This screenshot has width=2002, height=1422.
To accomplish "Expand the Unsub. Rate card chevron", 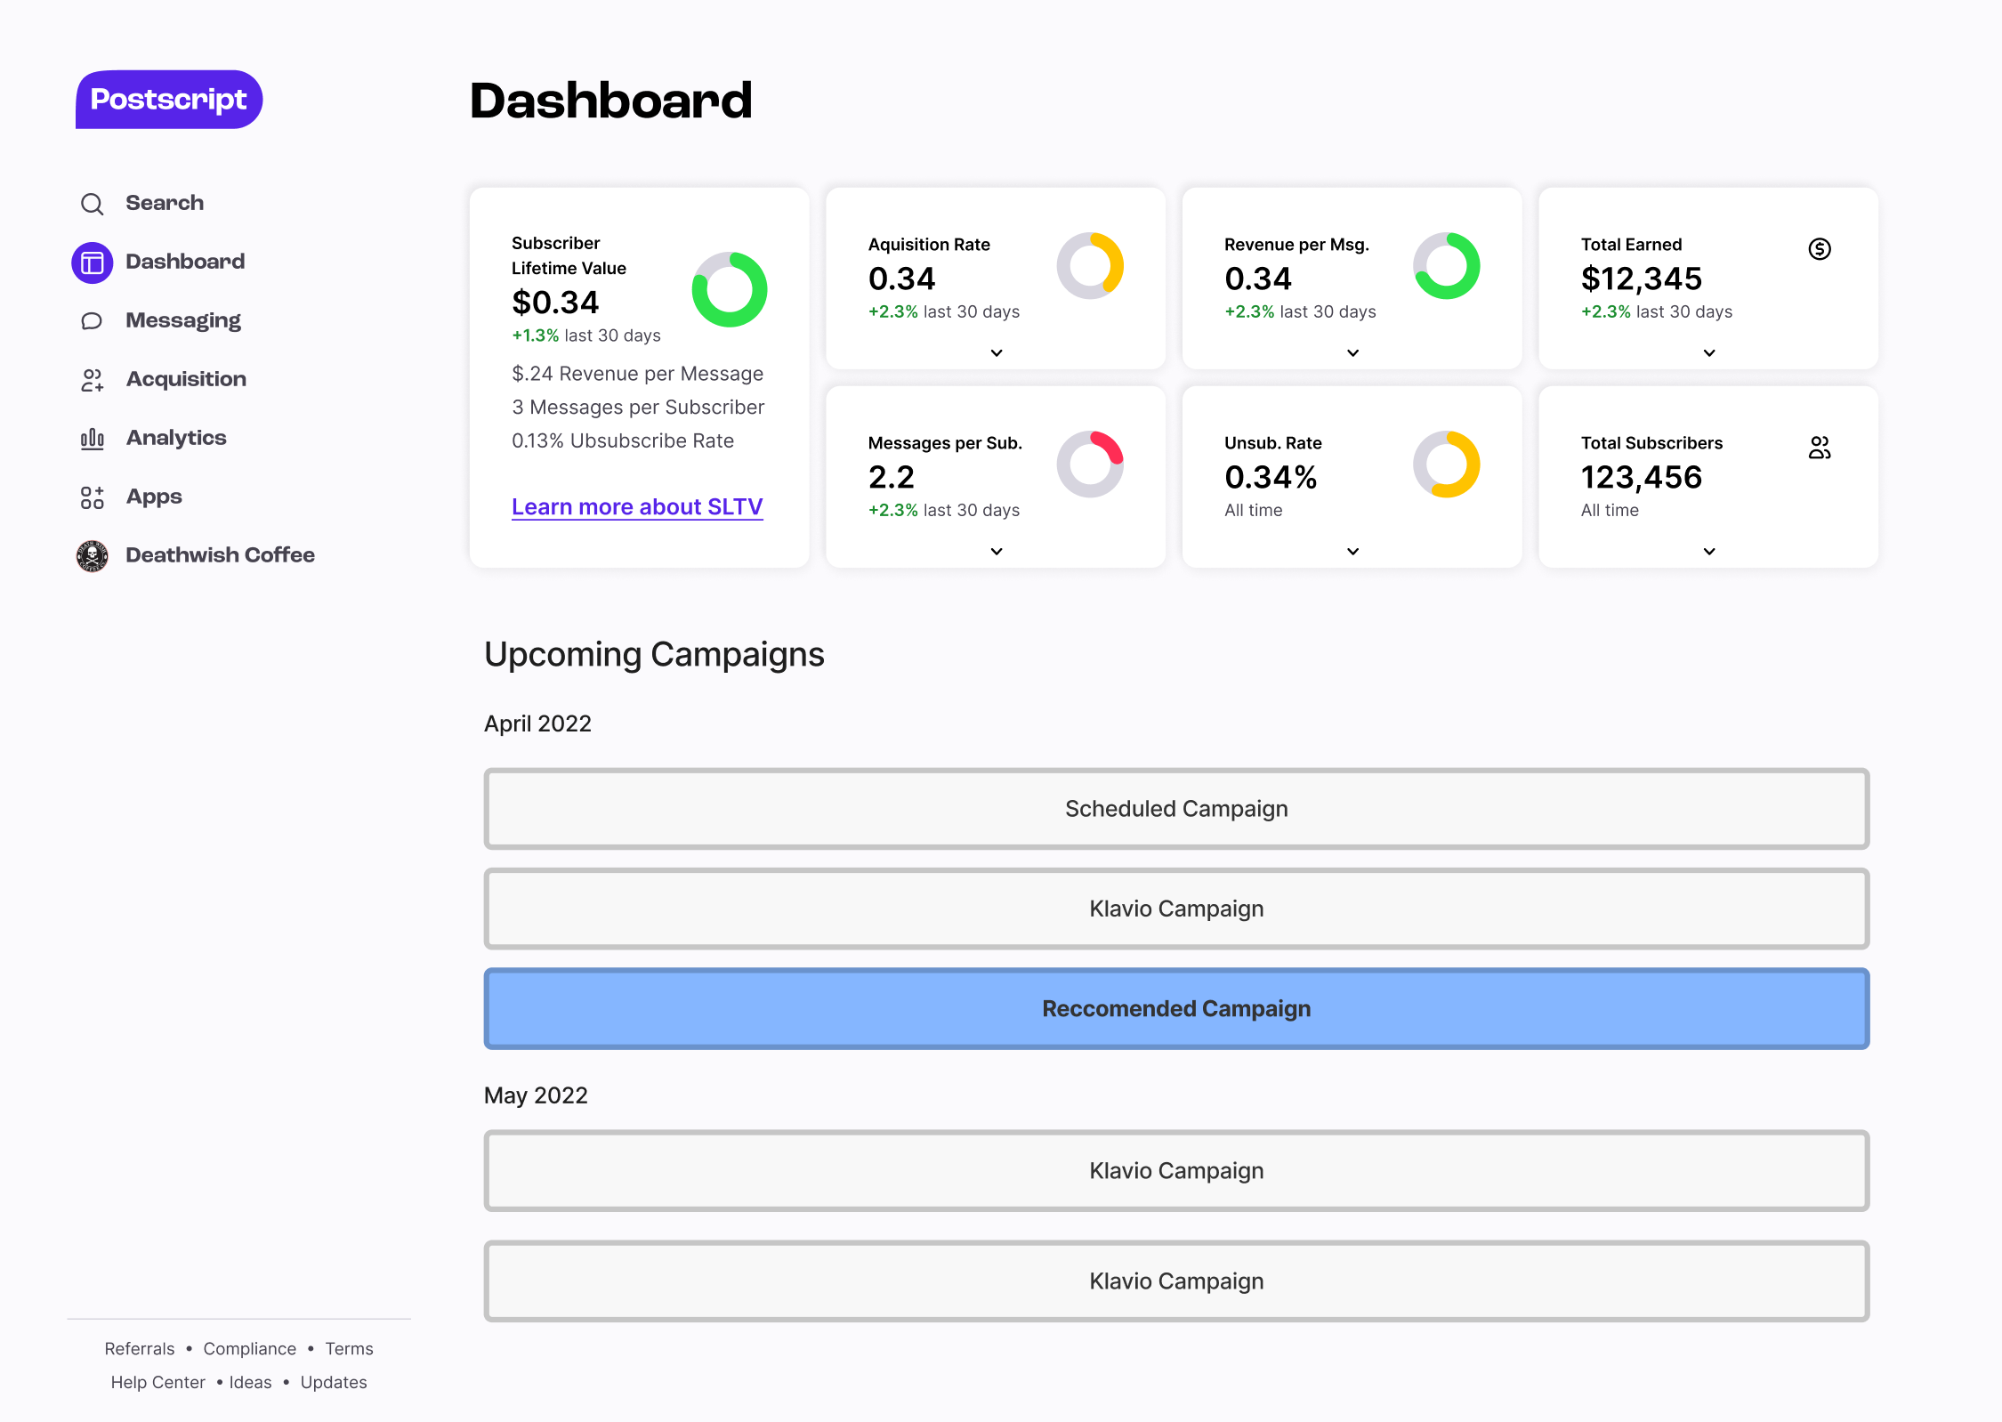I will pos(1352,552).
